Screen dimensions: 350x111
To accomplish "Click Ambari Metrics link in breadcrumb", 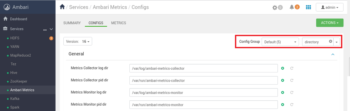I will [x=110, y=7].
